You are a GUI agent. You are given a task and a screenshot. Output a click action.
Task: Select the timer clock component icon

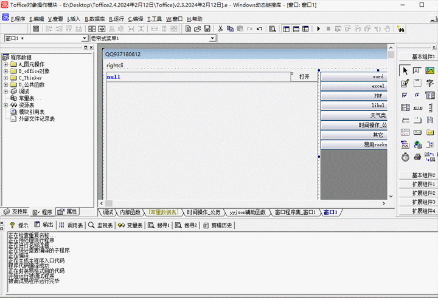405,157
